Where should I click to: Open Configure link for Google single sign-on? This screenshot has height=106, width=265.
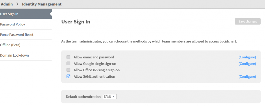247,64
